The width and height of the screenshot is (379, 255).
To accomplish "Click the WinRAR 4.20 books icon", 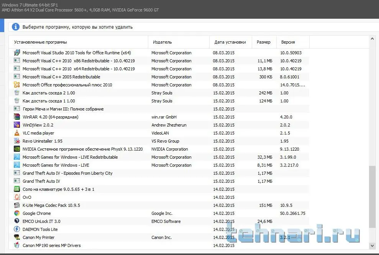I will pos(17,117).
